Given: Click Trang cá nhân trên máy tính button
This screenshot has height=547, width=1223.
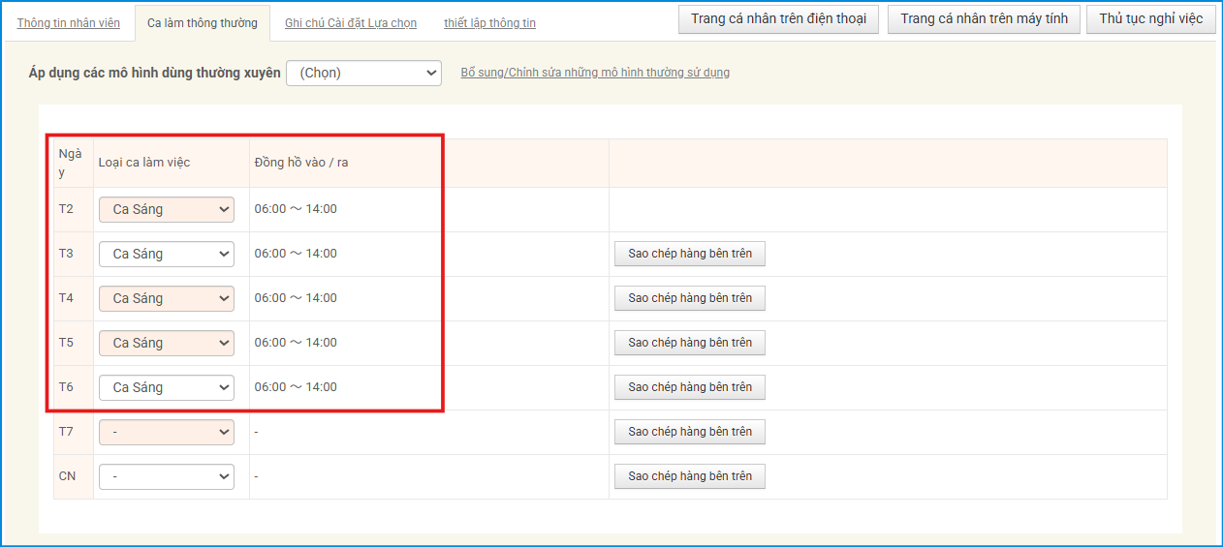Looking at the screenshot, I should [984, 19].
